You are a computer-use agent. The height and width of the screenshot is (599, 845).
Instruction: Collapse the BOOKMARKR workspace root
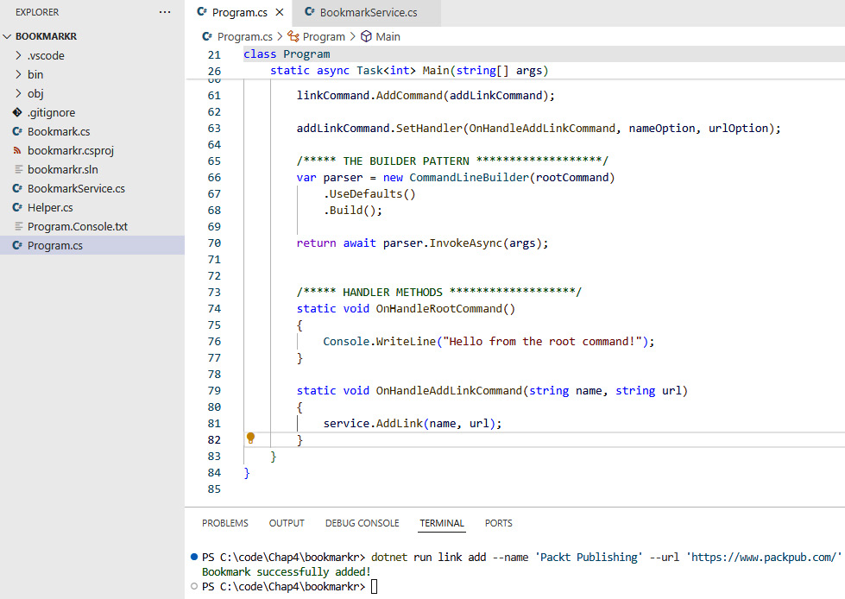[x=7, y=35]
